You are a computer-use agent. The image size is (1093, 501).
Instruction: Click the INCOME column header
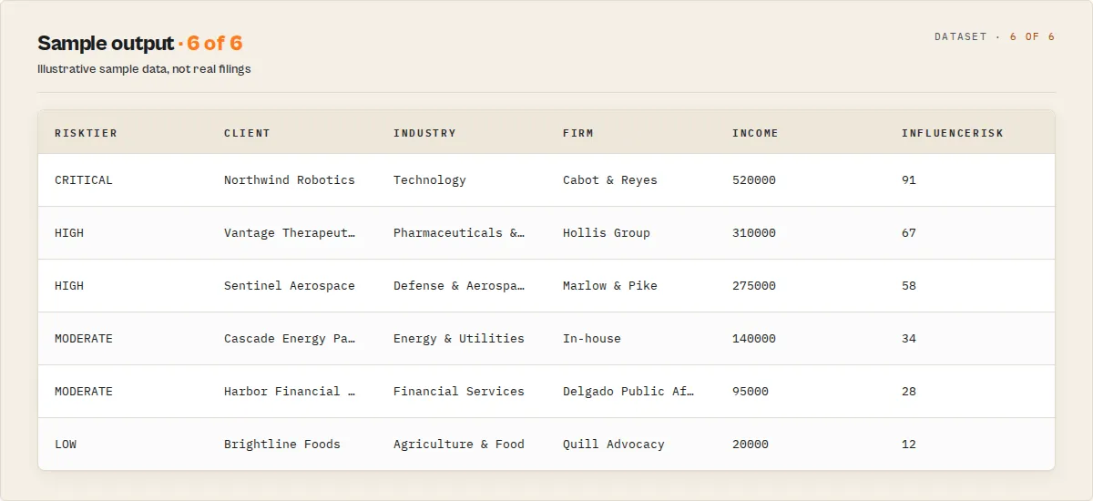755,133
